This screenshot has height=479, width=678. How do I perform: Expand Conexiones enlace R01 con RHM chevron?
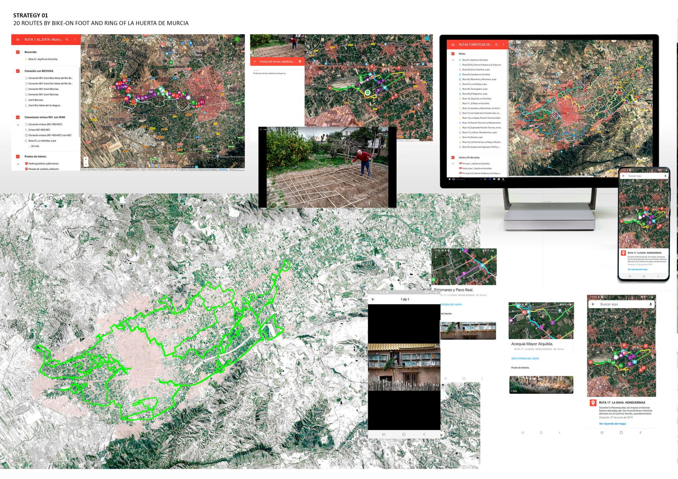tap(18, 125)
